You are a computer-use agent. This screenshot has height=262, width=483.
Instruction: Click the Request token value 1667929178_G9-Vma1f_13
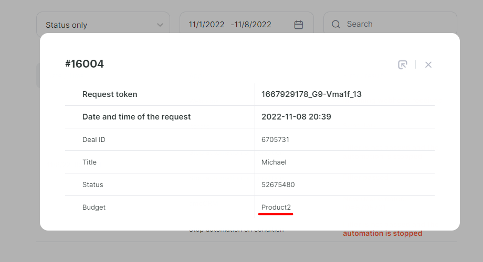pyautogui.click(x=311, y=94)
